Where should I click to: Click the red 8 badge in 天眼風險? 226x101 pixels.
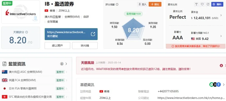tap(221, 66)
